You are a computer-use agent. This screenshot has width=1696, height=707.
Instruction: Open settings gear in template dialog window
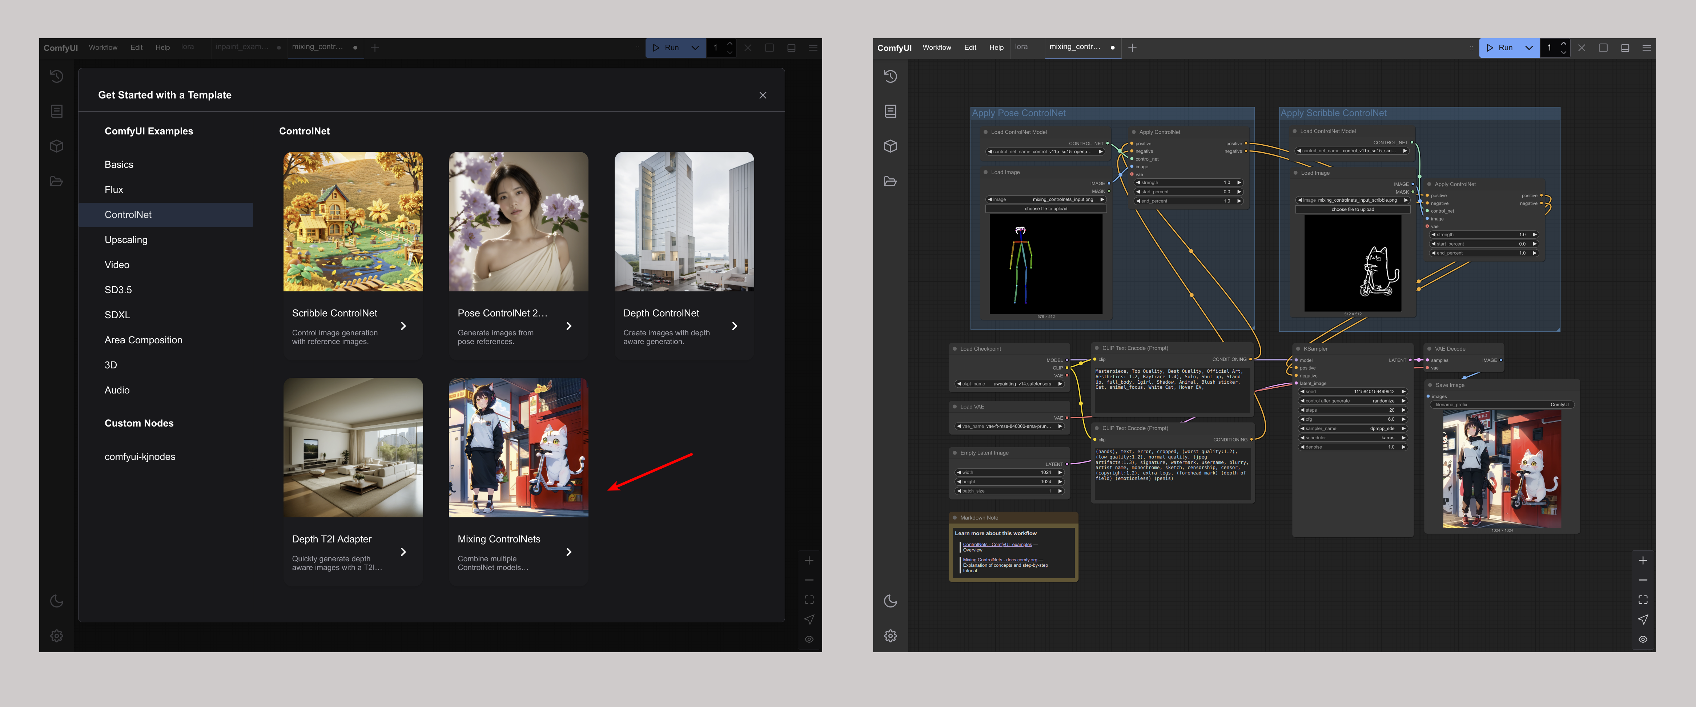point(57,636)
